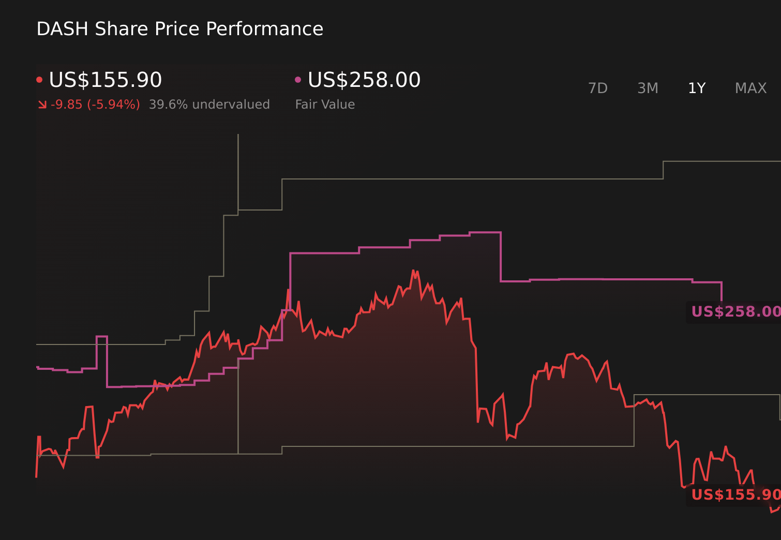This screenshot has width=781, height=540.
Task: Open the MAX price history view
Action: pyautogui.click(x=750, y=88)
